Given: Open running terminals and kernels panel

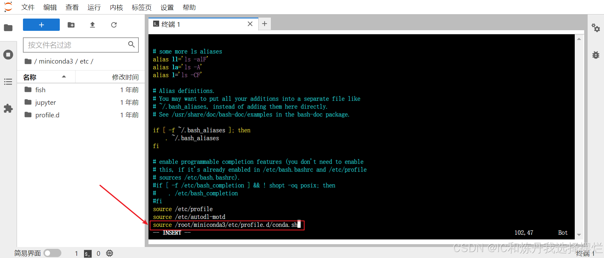Looking at the screenshot, I should click(8, 55).
